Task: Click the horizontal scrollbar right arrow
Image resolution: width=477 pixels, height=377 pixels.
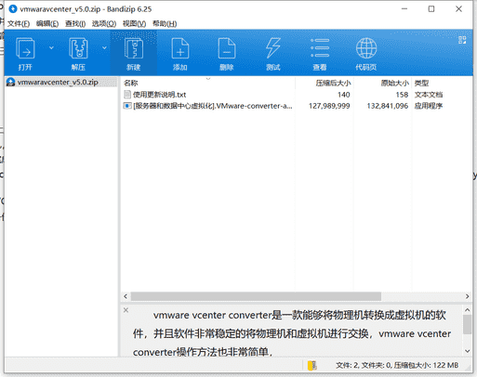Action: click(x=467, y=296)
